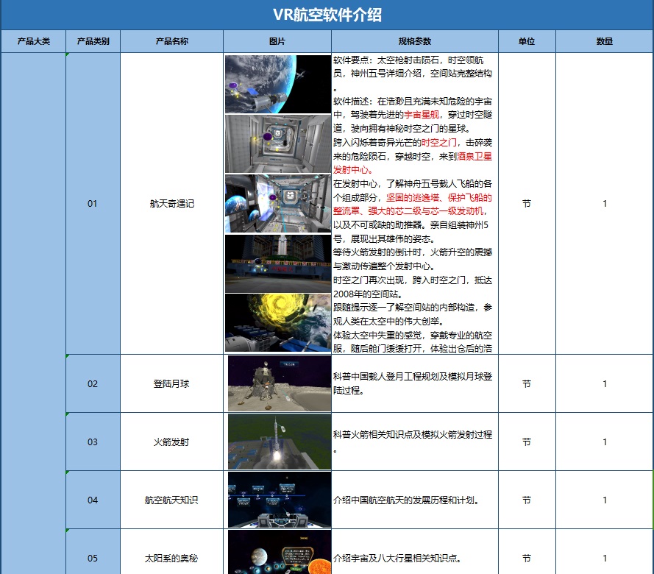
Task: Select unit 节 in 航空航天知识 row
Action: pyautogui.click(x=527, y=500)
